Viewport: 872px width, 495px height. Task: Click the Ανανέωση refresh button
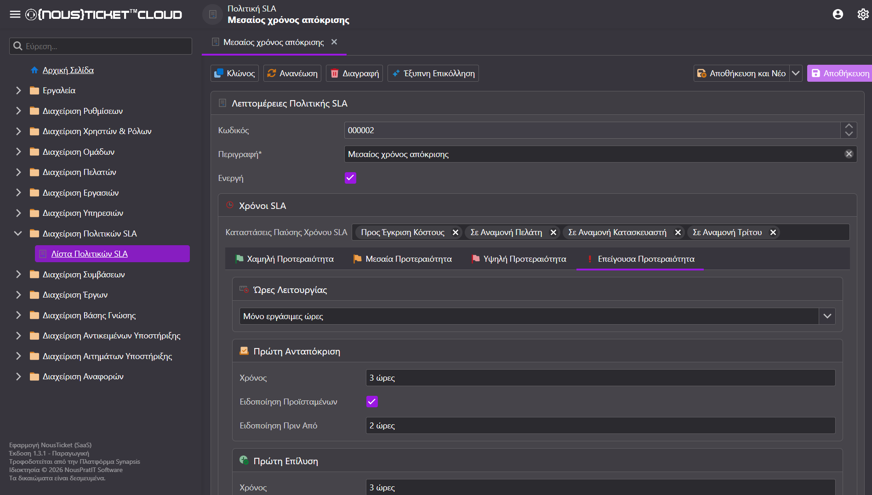292,73
